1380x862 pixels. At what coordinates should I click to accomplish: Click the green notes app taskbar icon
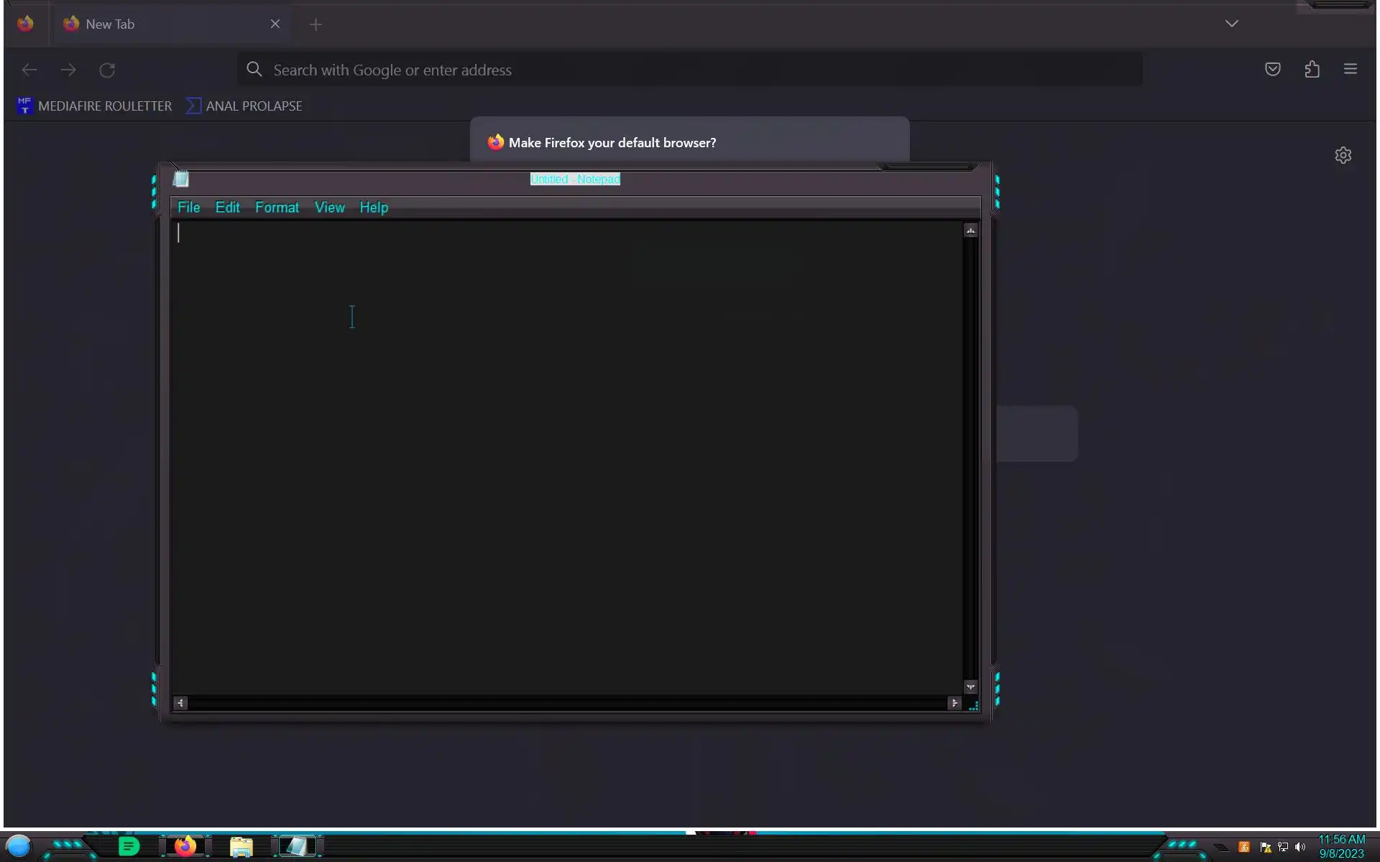pyautogui.click(x=129, y=846)
